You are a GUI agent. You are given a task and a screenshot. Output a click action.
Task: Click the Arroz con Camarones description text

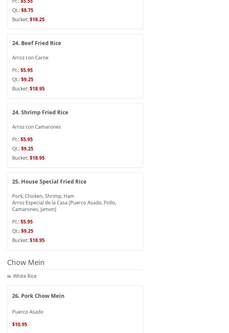point(36,127)
